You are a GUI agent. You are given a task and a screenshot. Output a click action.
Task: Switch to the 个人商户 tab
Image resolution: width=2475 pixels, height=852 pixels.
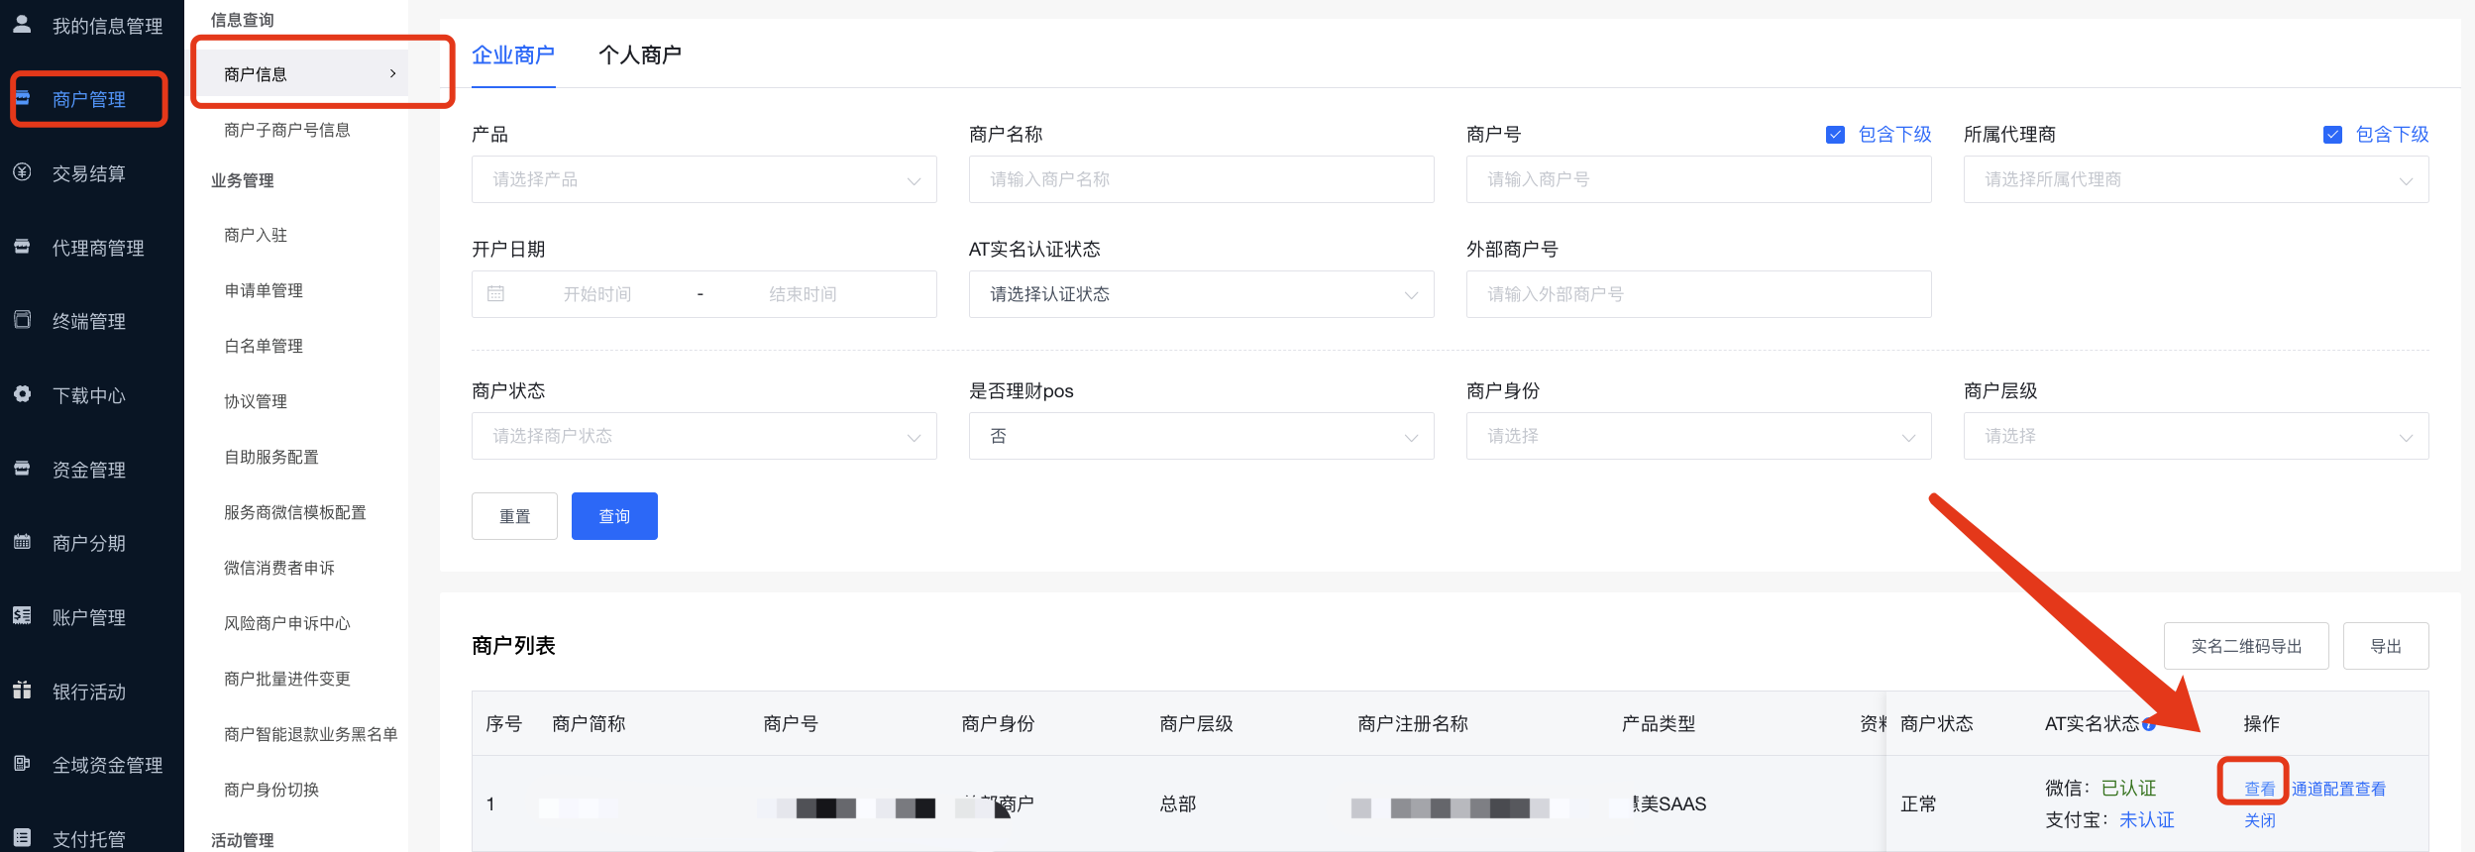[x=640, y=55]
